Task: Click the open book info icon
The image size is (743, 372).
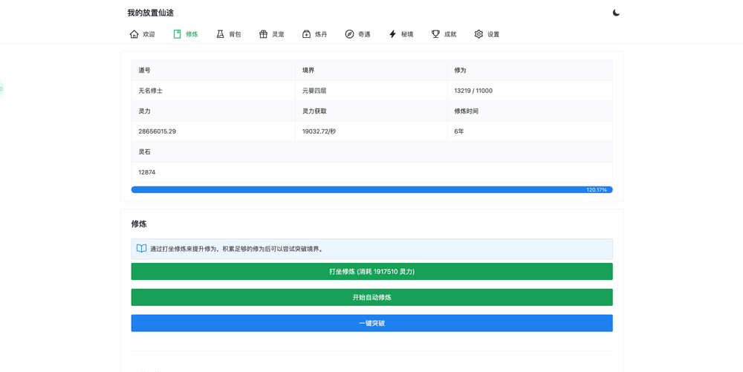Action: (x=141, y=249)
